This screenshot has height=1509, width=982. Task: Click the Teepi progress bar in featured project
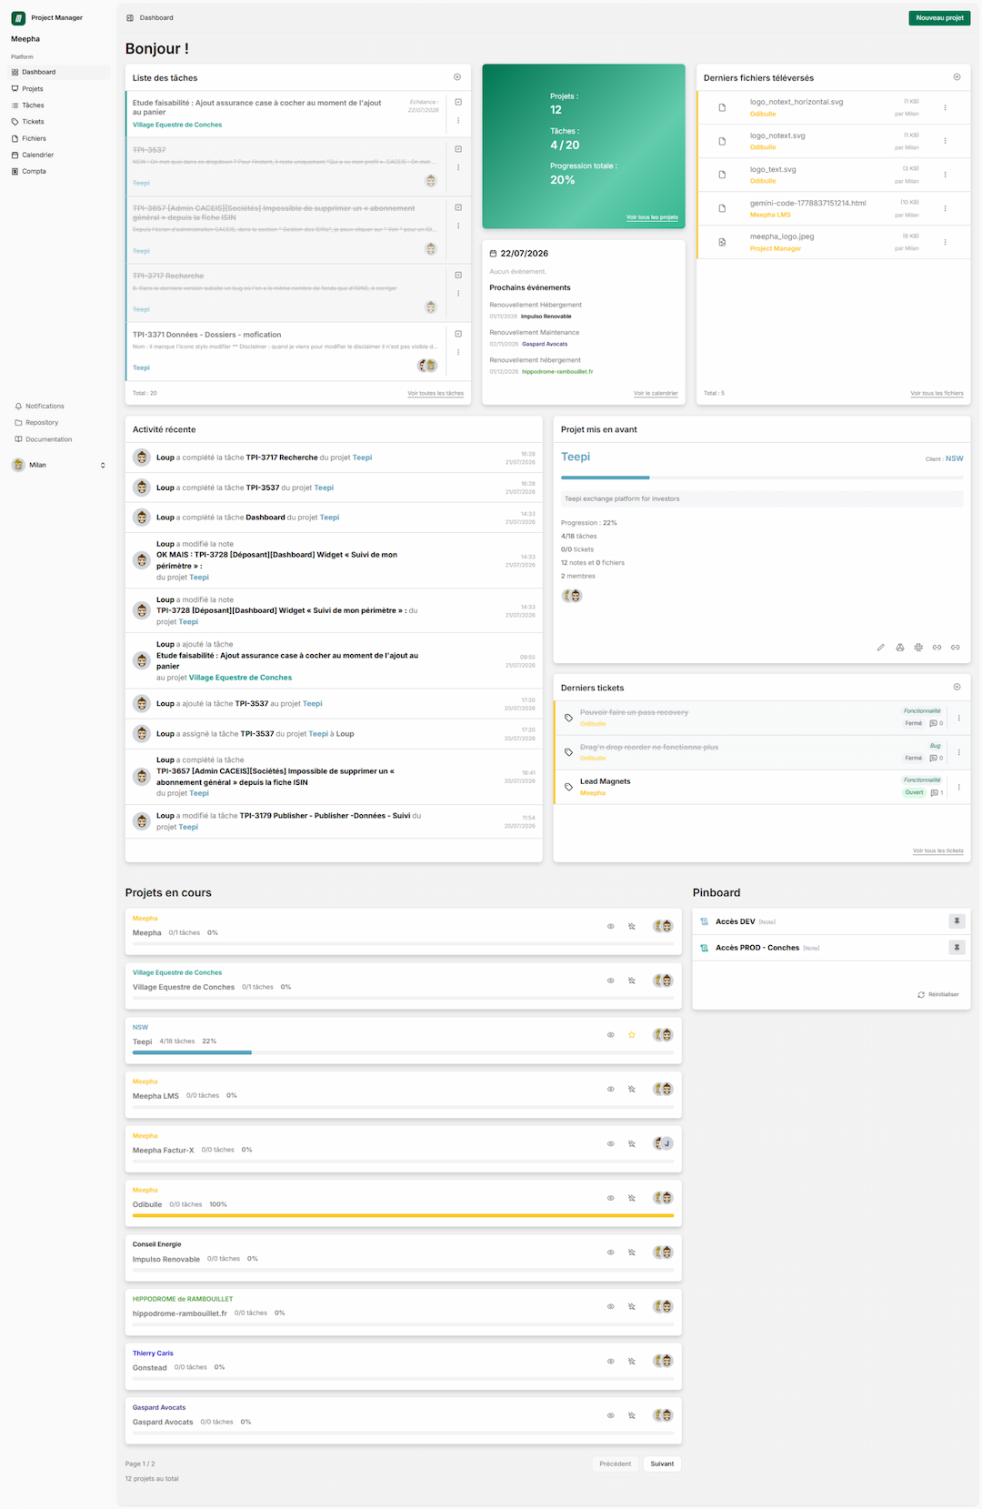tap(762, 477)
